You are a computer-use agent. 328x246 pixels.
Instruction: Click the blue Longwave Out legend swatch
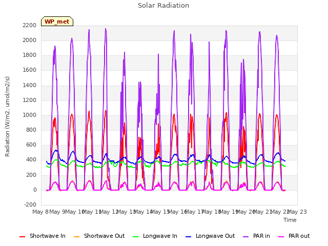tap(188, 237)
